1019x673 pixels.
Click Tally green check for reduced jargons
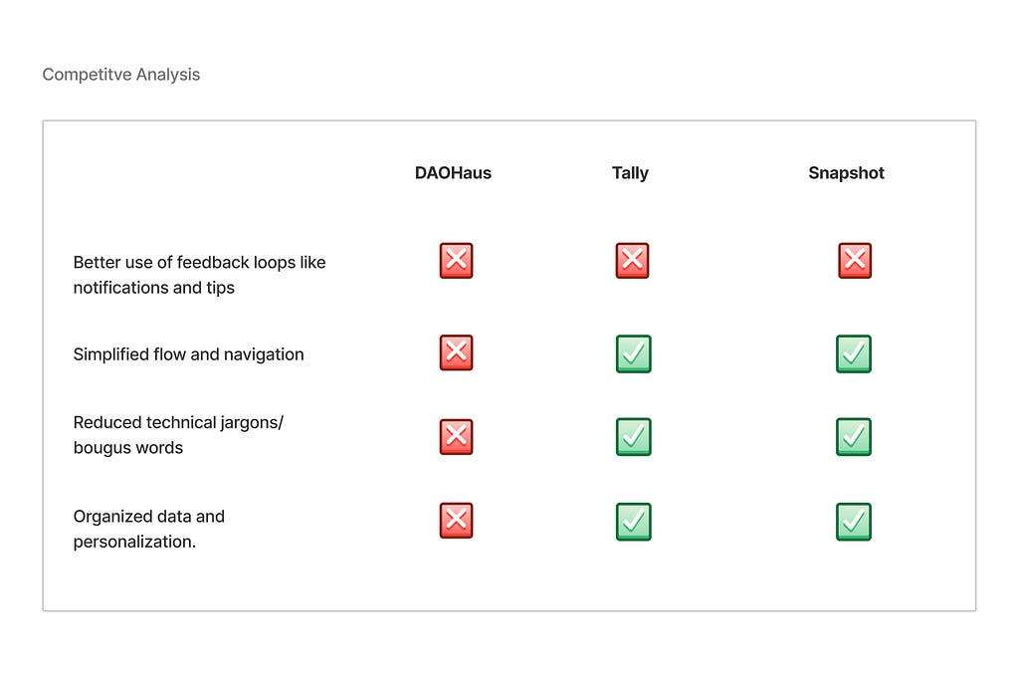click(x=634, y=436)
